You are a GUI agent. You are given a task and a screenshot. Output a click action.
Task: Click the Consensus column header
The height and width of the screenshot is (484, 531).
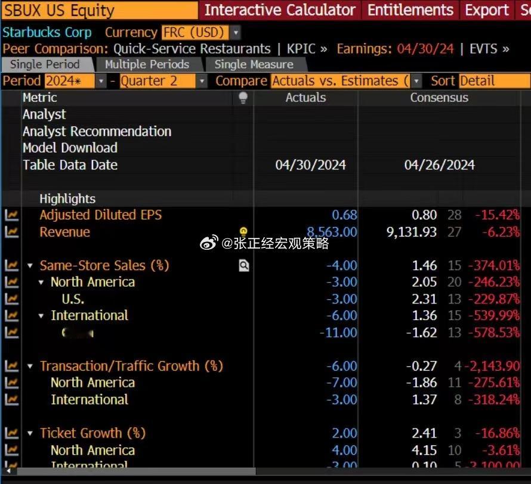439,98
